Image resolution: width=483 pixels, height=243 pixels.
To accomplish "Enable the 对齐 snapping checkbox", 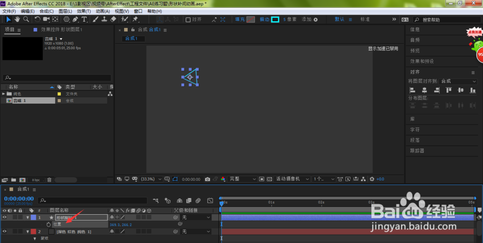I will pos(188,20).
